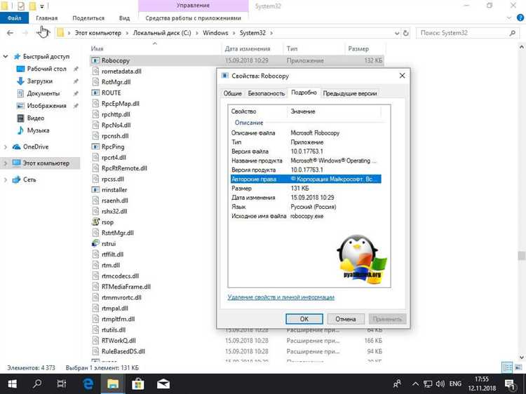Click the file list vertical scrollbar thumb
The width and height of the screenshot is (526, 394).
coord(521,255)
